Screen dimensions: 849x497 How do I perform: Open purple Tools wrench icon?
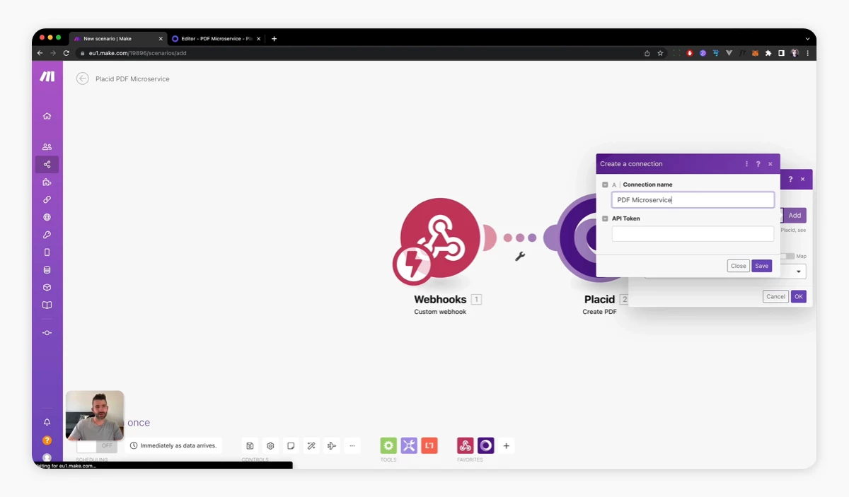(409, 445)
